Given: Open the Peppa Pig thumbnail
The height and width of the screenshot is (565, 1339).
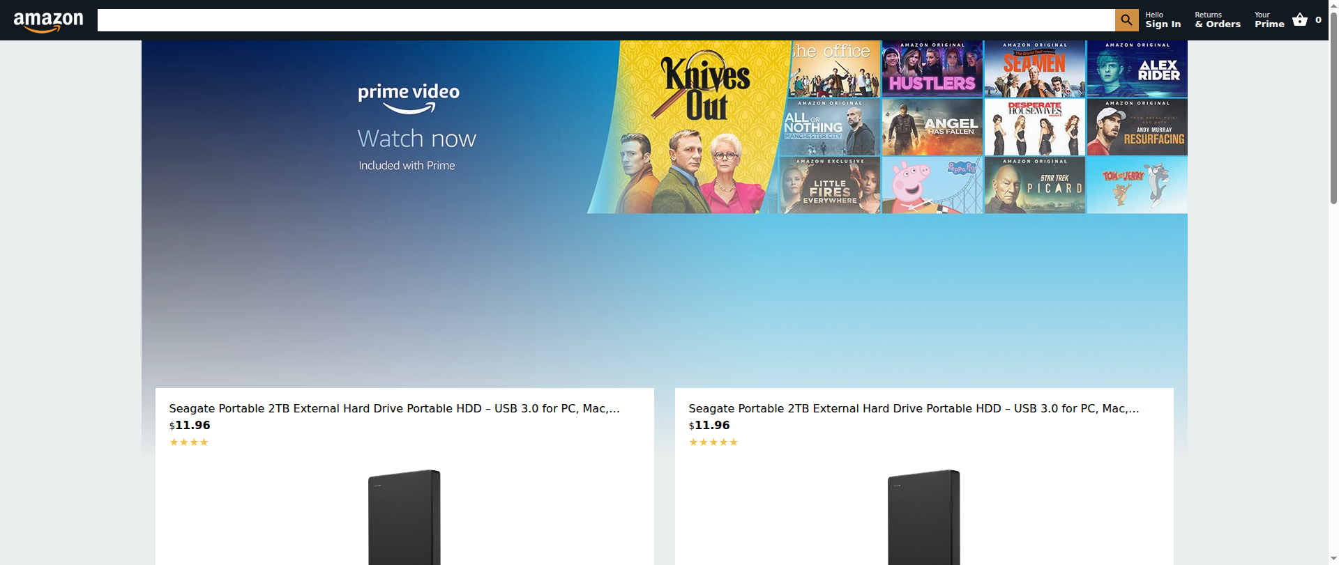Looking at the screenshot, I should click(x=932, y=185).
